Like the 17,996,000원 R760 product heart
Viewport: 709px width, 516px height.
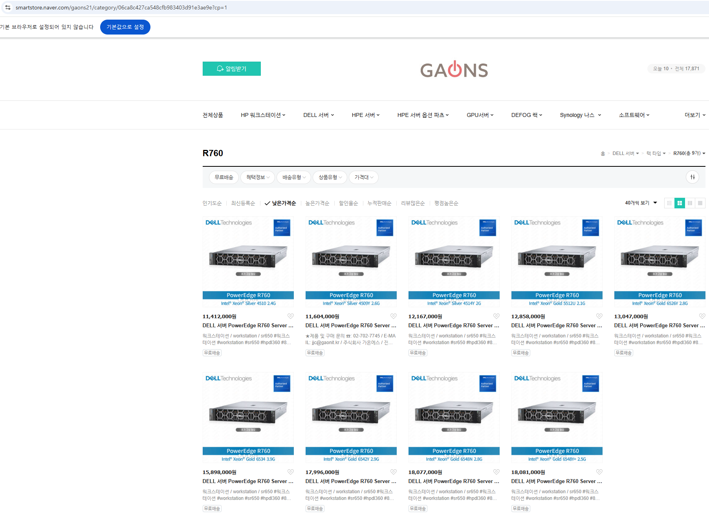(x=394, y=472)
